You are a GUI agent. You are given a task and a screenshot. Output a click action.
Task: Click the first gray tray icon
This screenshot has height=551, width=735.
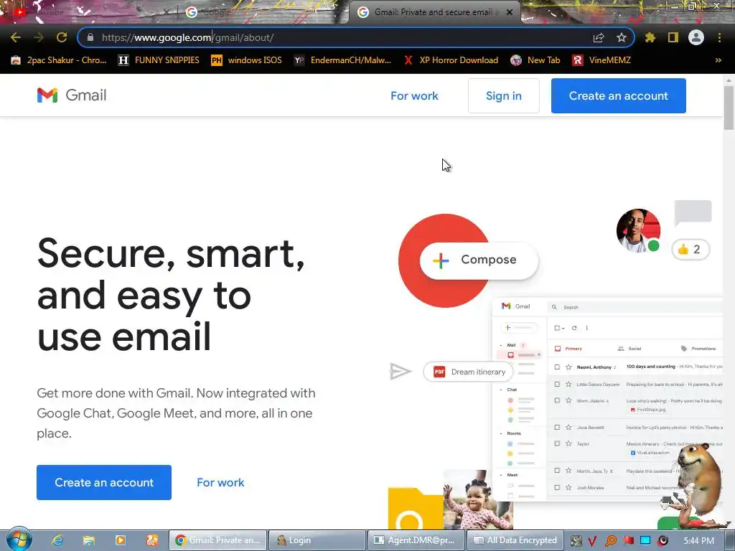pyautogui.click(x=576, y=541)
